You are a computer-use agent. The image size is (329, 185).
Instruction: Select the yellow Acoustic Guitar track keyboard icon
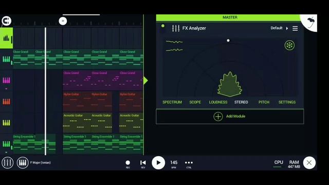6,123
